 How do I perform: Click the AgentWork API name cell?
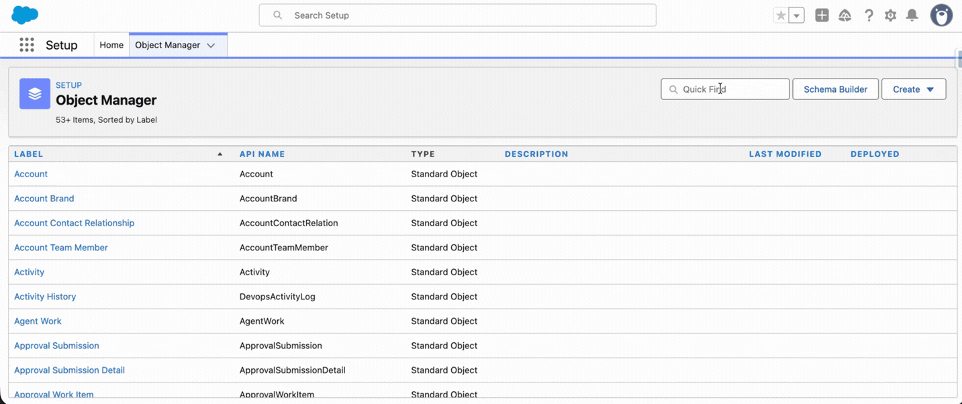pyautogui.click(x=262, y=321)
